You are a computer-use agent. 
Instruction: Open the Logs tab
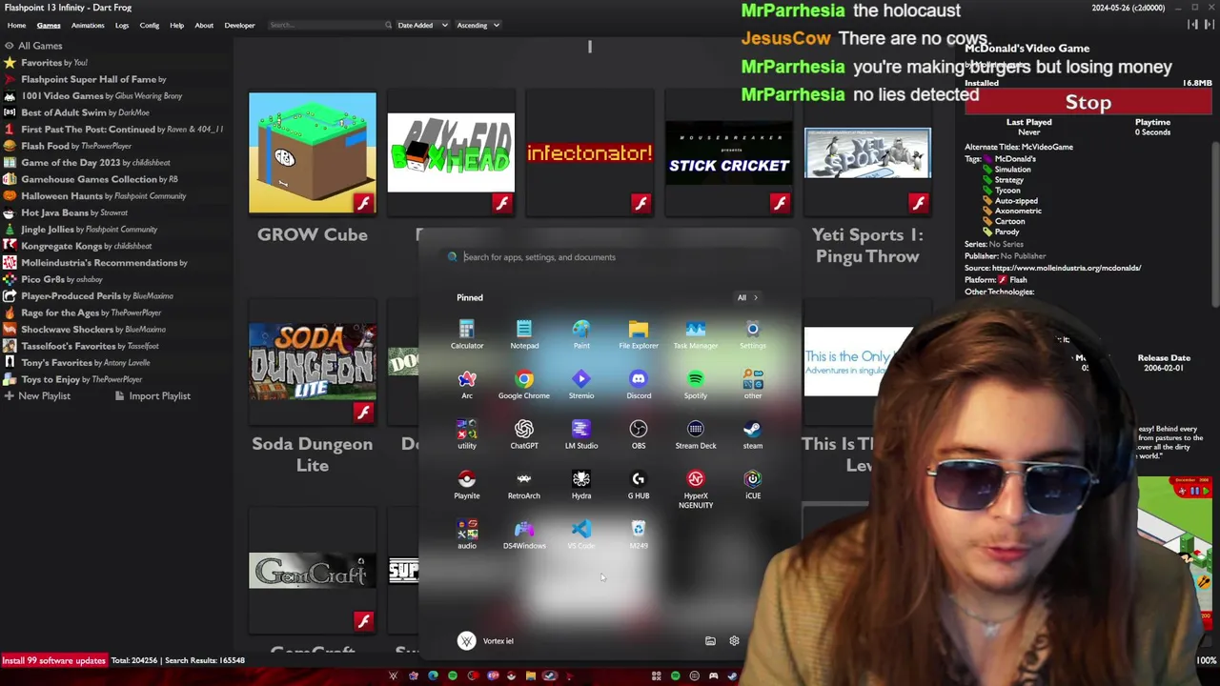(x=122, y=26)
